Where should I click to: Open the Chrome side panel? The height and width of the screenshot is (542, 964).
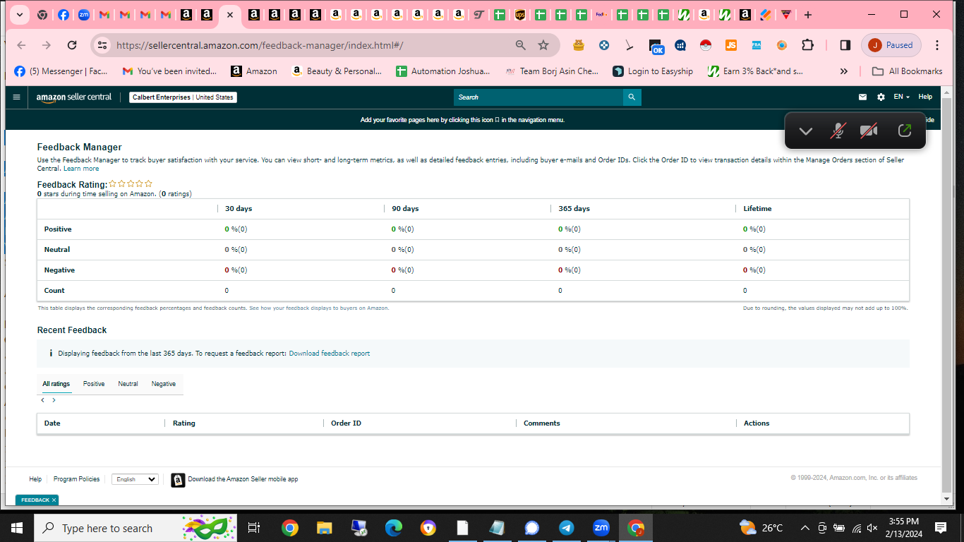(845, 45)
